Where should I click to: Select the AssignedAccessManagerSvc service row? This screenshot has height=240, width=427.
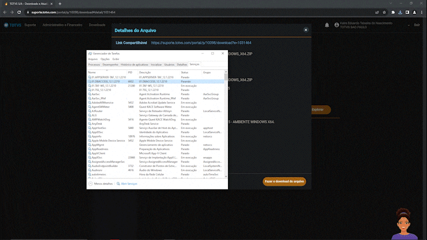[x=155, y=162]
